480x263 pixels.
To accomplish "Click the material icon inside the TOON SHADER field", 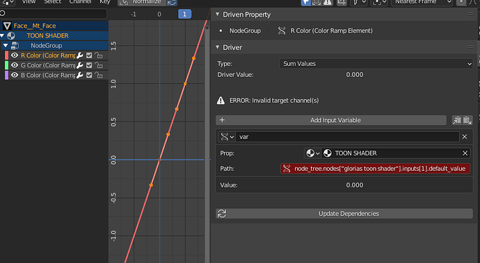I will click(327, 153).
